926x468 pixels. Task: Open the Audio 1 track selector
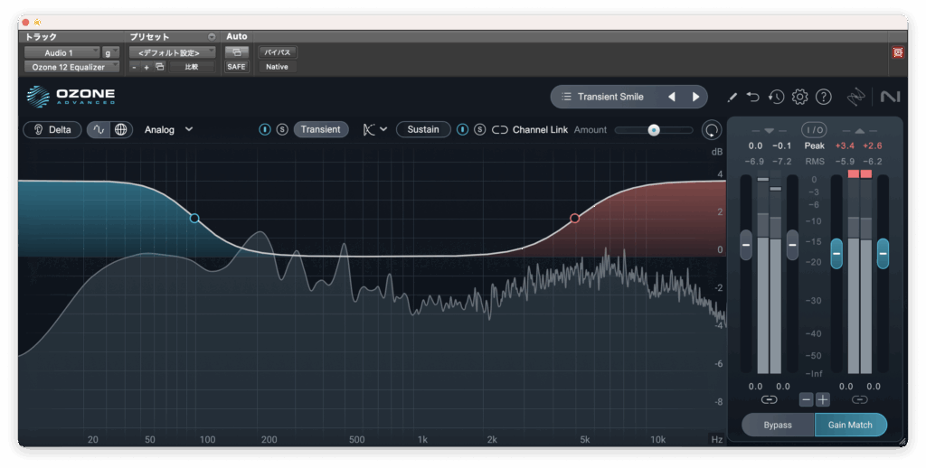(x=61, y=52)
